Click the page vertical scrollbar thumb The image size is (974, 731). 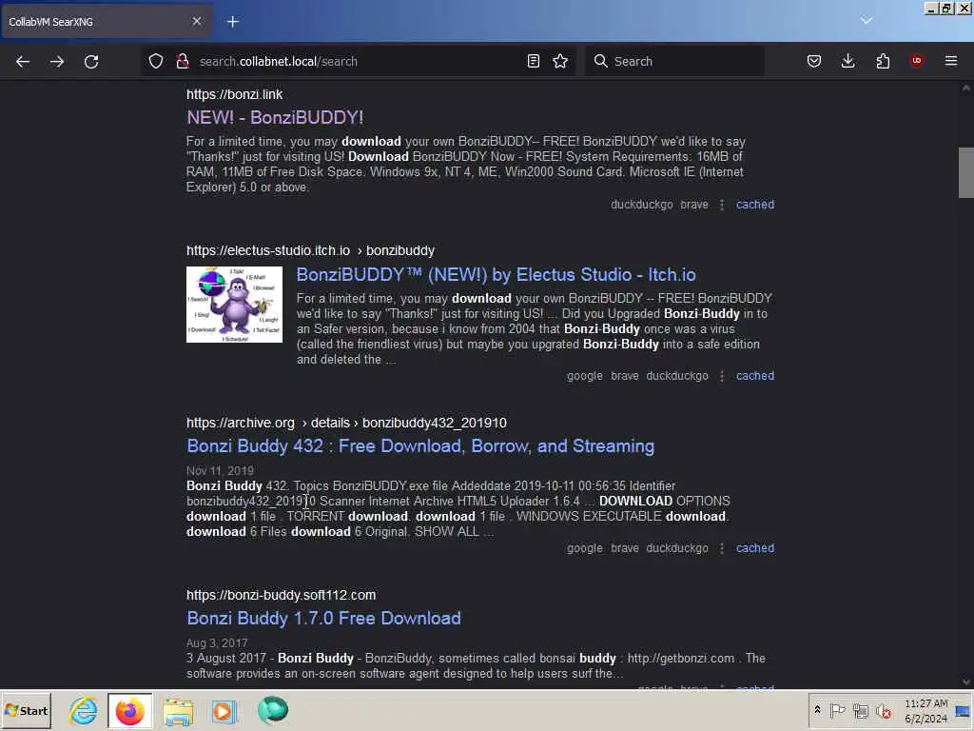click(x=966, y=172)
